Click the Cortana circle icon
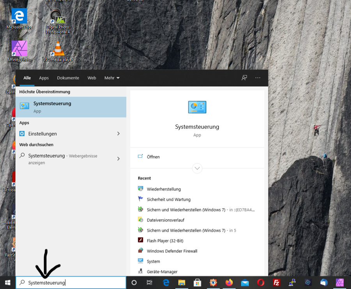351x289 pixels. pyautogui.click(x=134, y=283)
